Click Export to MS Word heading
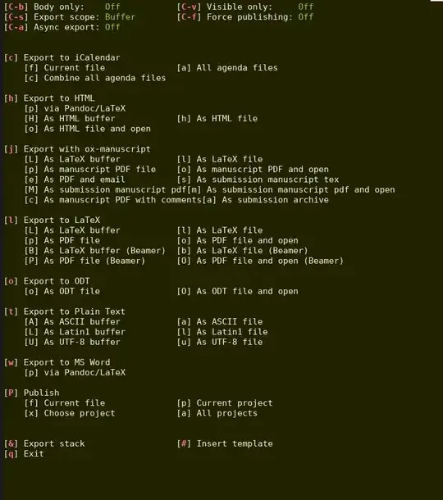443x500 pixels. tap(57, 362)
